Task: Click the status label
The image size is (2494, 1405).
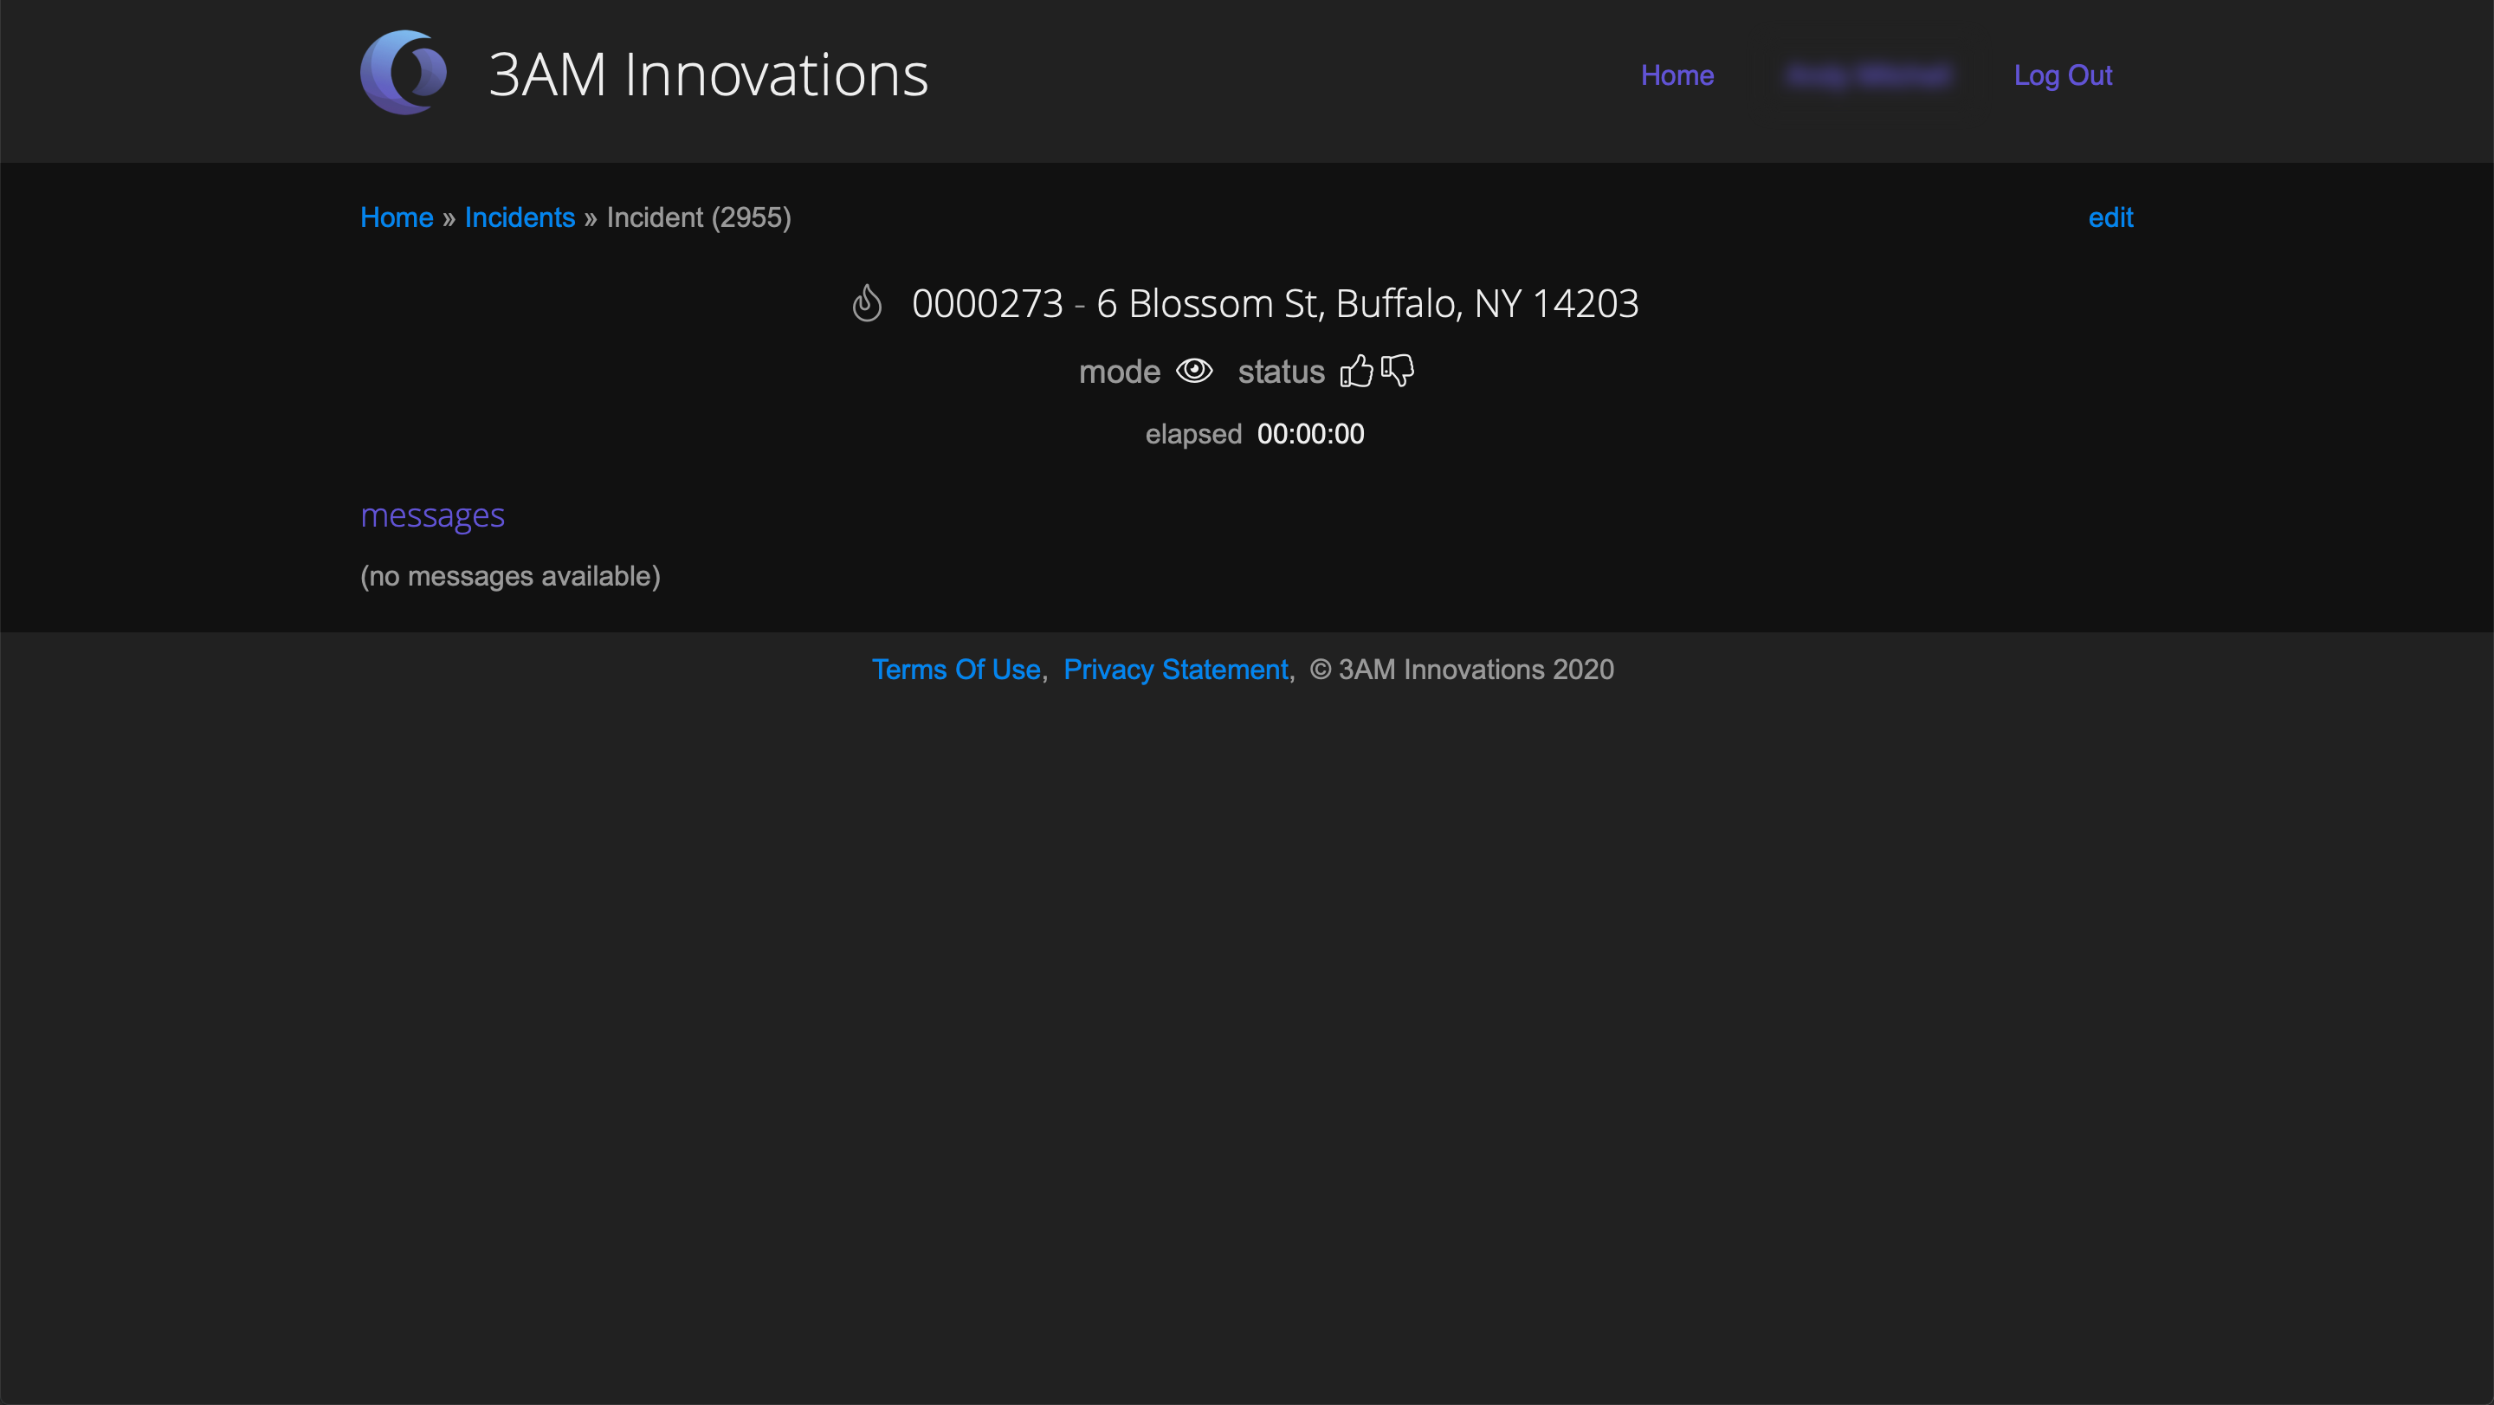Action: pyautogui.click(x=1280, y=372)
